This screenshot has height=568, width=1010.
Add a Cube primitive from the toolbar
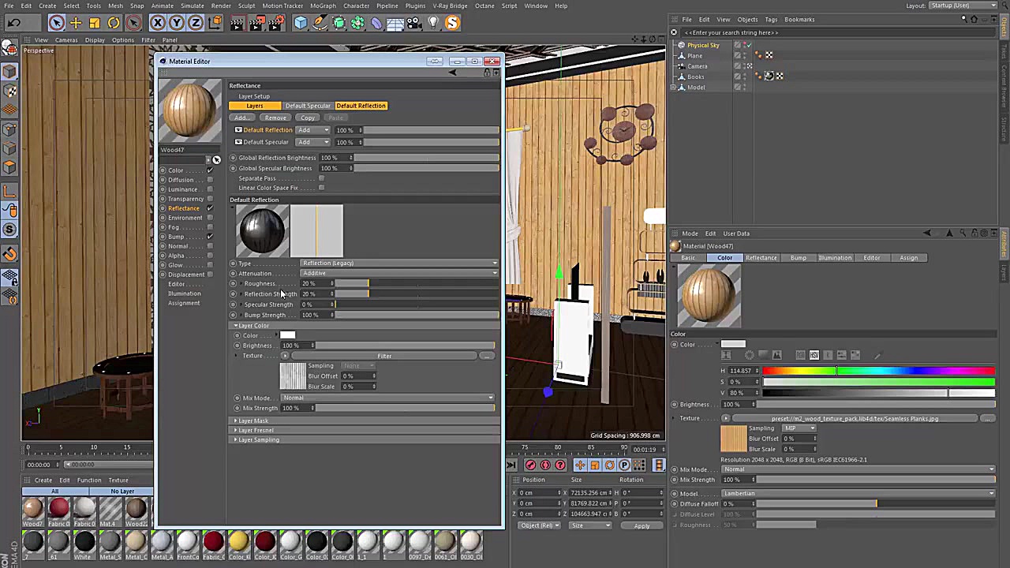(x=301, y=22)
